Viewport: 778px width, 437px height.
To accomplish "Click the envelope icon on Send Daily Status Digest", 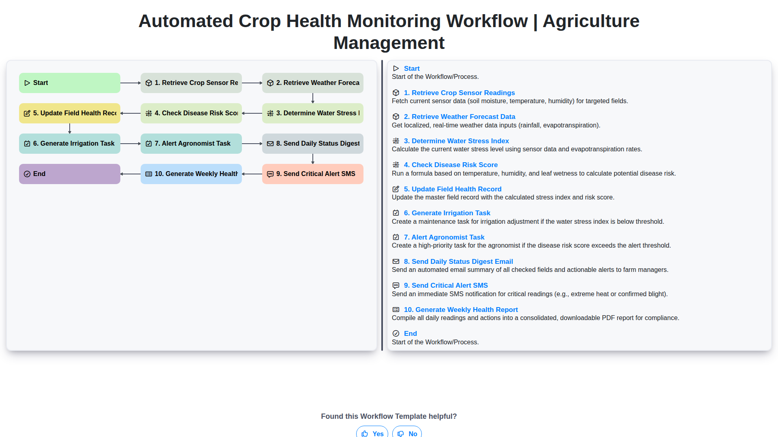I will tap(270, 143).
